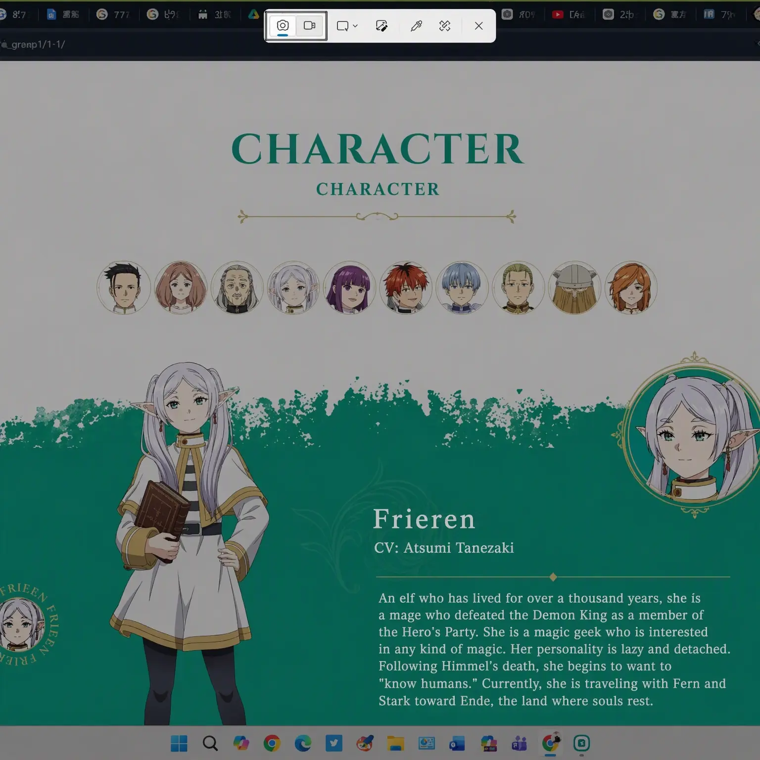Select the blond slicked-hair man portrait
760x760 pixels.
[518, 287]
